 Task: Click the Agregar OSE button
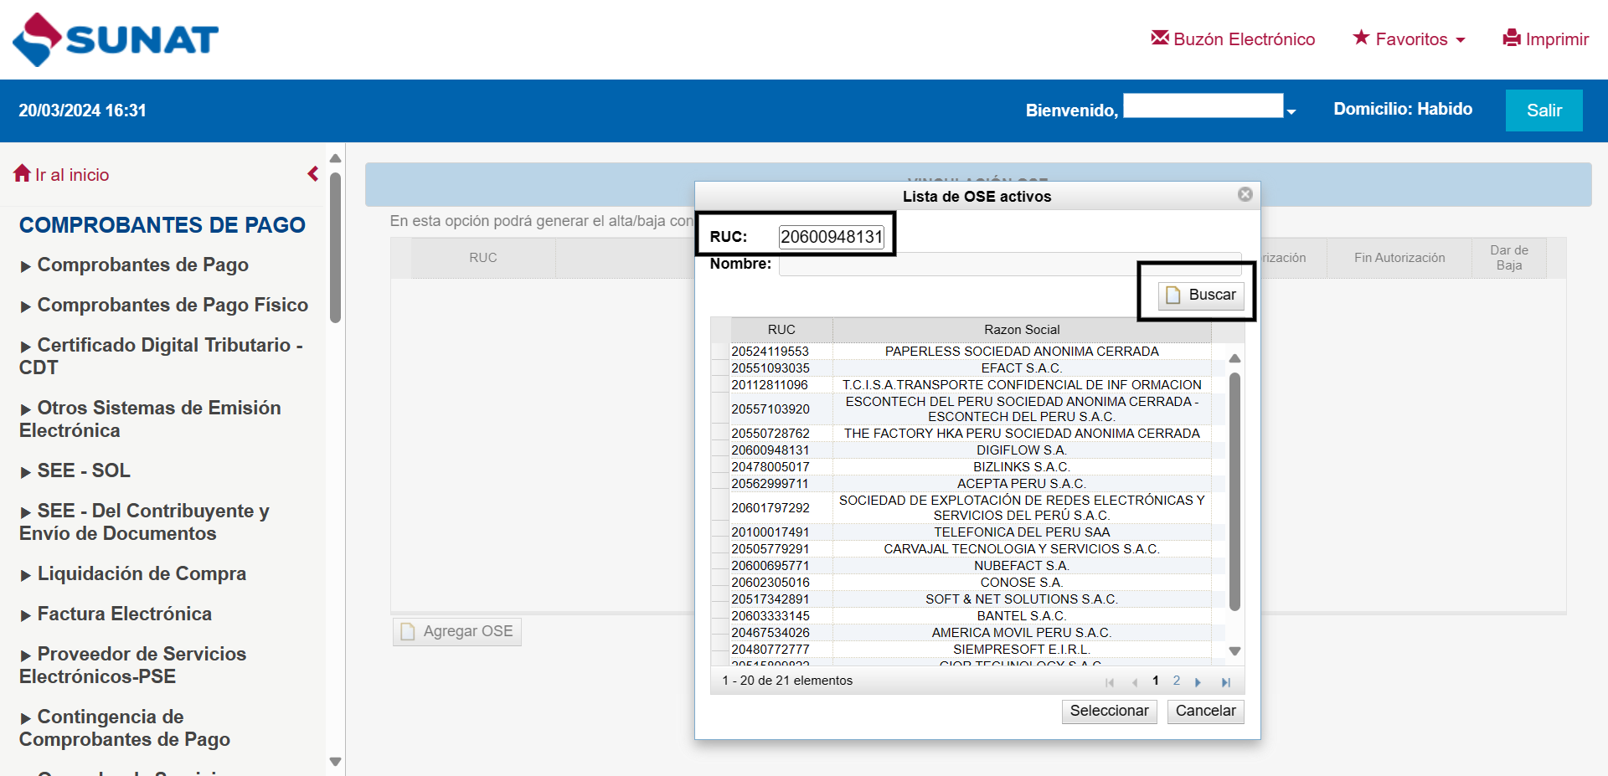click(x=457, y=631)
